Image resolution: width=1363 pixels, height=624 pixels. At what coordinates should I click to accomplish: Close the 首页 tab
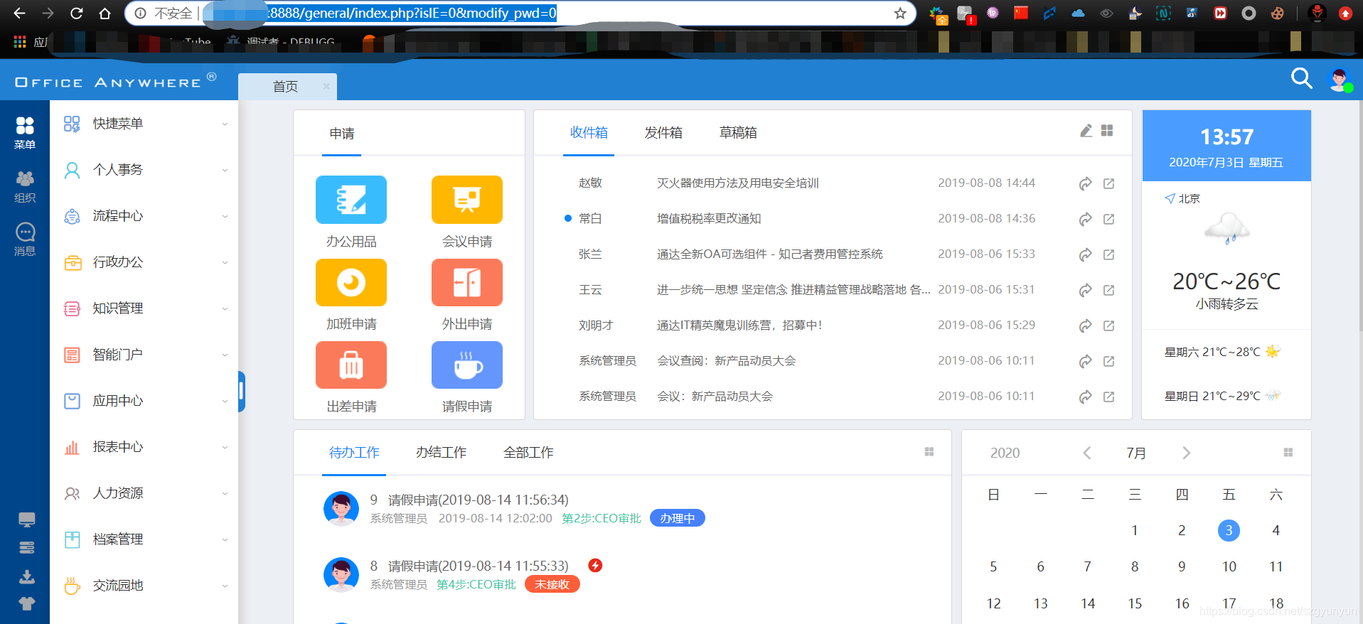click(326, 87)
